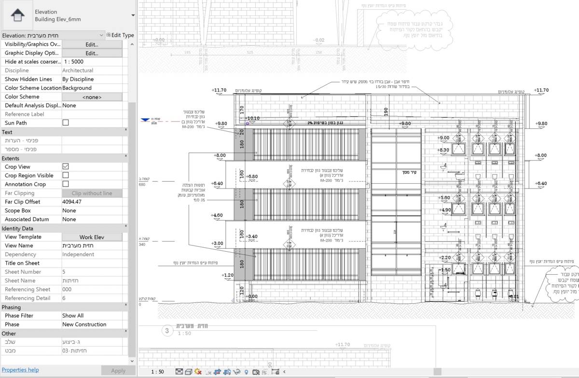Screen dimensions: 579x378
Task: Enable the Sun Path checkbox
Action: 66,123
